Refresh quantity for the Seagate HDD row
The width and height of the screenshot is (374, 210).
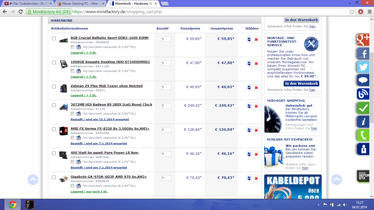pos(249,63)
